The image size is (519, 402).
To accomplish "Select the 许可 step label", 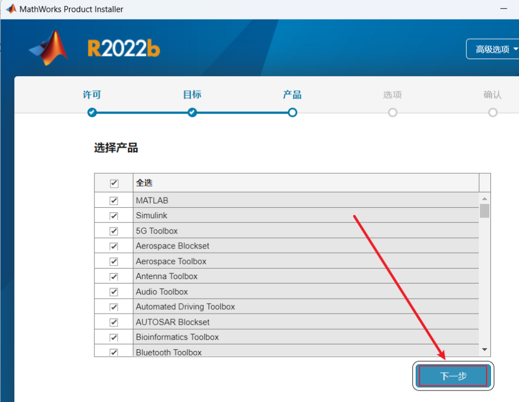I will pos(92,94).
